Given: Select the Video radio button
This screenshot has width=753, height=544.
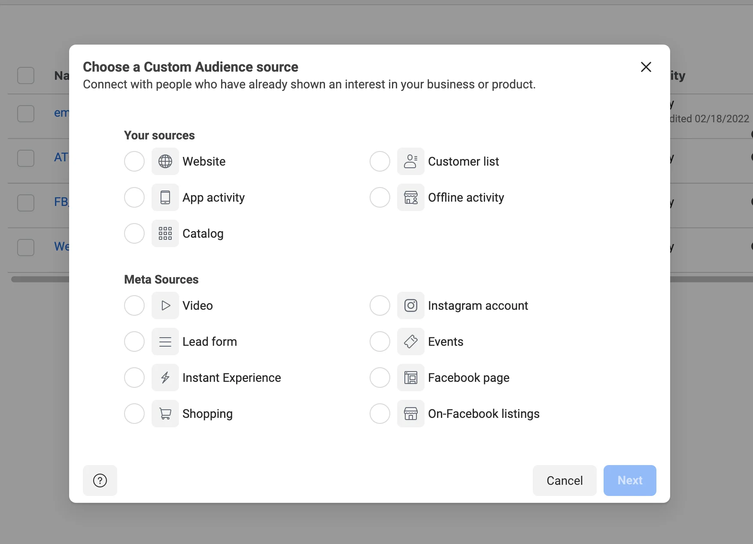Looking at the screenshot, I should pyautogui.click(x=134, y=305).
